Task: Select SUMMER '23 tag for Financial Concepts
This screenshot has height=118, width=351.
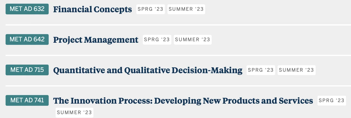Action: click(186, 9)
